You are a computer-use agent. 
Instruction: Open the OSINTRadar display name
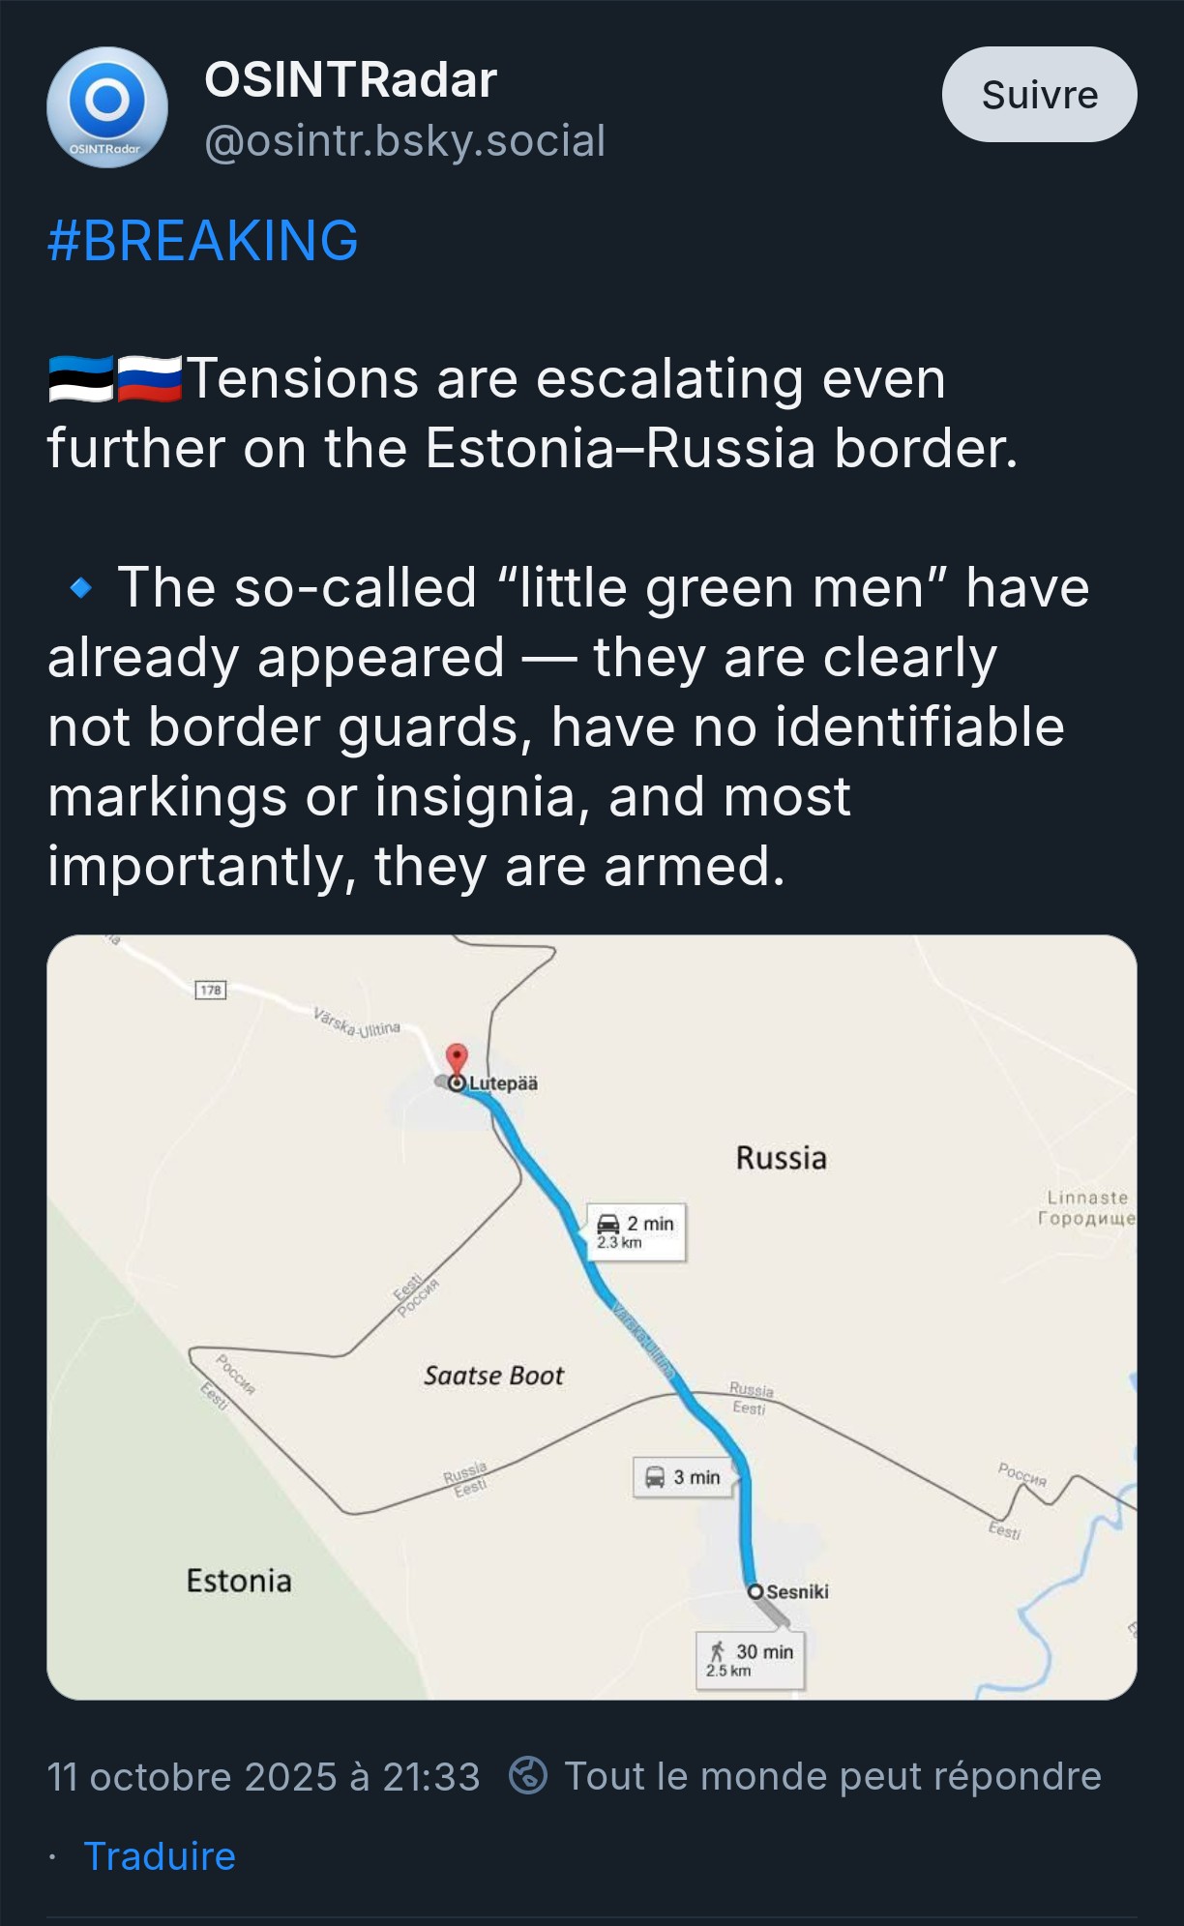pyautogui.click(x=350, y=79)
